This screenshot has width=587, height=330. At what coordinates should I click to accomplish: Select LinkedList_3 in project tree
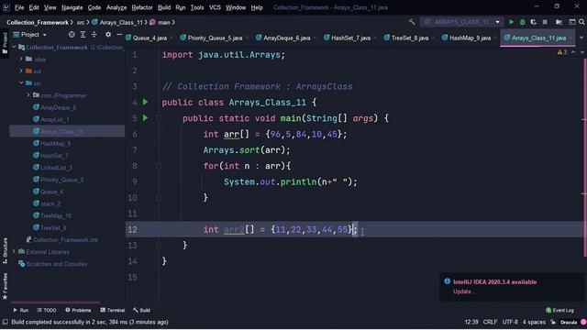click(56, 167)
